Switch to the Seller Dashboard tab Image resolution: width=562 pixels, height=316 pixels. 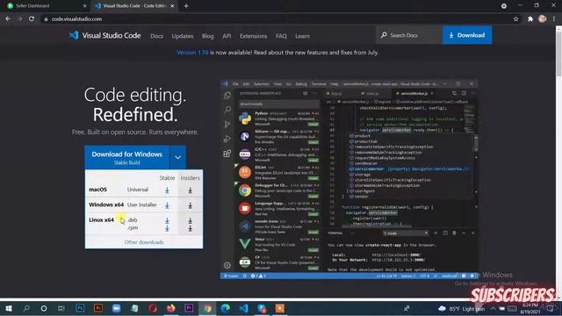pos(46,6)
